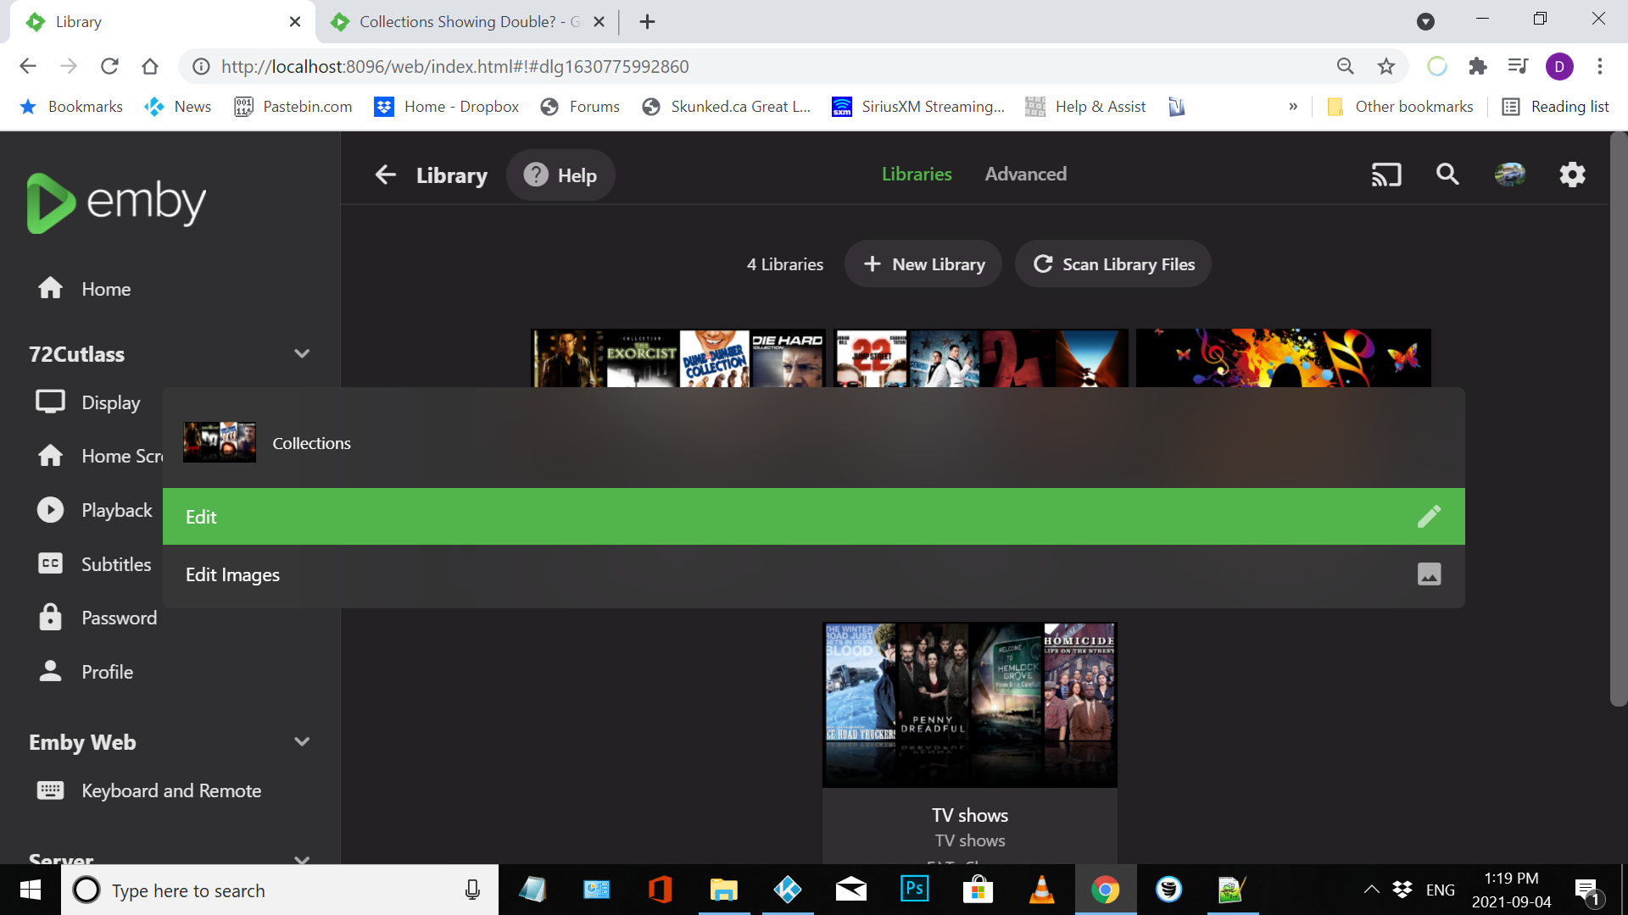Image resolution: width=1628 pixels, height=915 pixels.
Task: Launch VLC media player from taskbar
Action: (1042, 890)
